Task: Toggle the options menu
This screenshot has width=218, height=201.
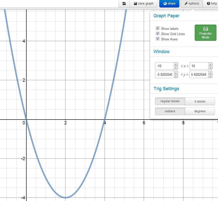Action: pyautogui.click(x=192, y=4)
